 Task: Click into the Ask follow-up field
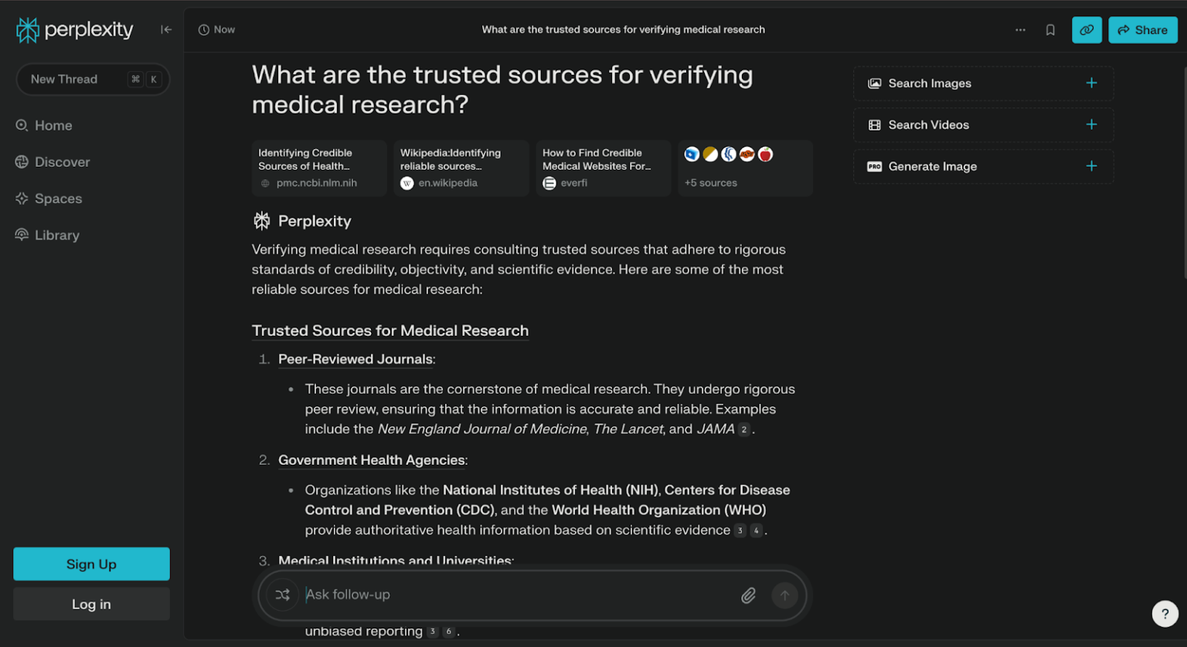coord(502,594)
